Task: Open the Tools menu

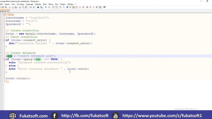Action: [45, 4]
